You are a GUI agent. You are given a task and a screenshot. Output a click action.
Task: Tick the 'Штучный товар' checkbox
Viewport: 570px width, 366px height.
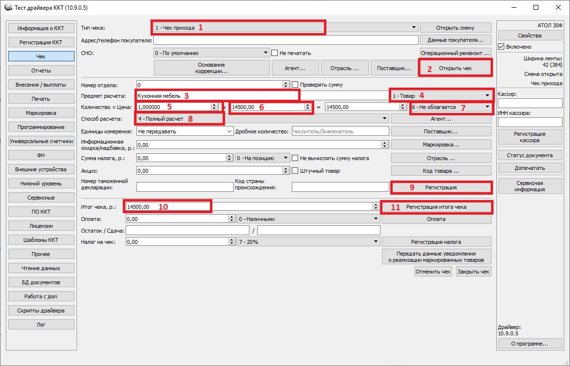(x=295, y=171)
